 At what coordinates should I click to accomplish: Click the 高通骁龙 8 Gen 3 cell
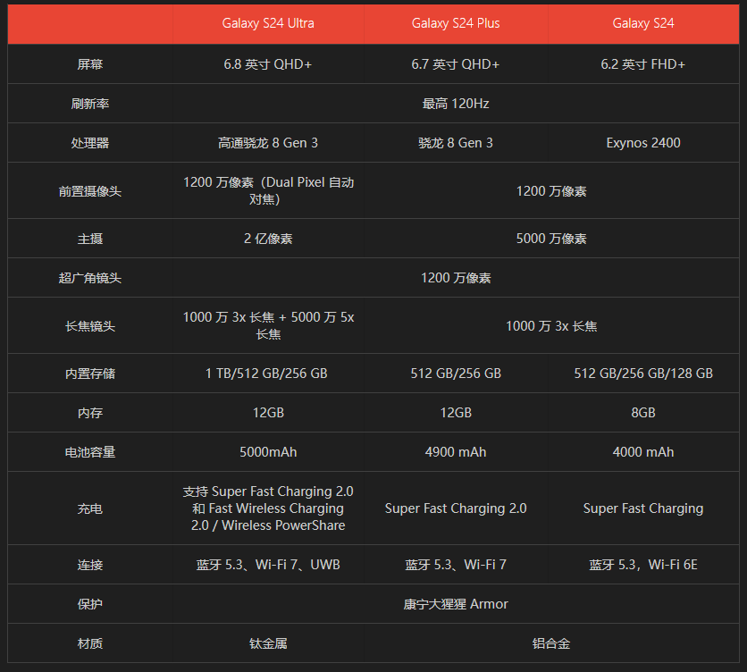[268, 143]
